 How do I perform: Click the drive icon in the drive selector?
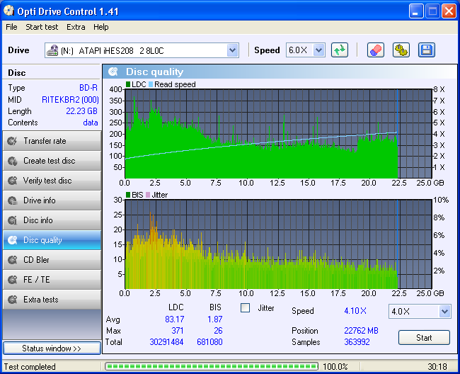(x=52, y=50)
